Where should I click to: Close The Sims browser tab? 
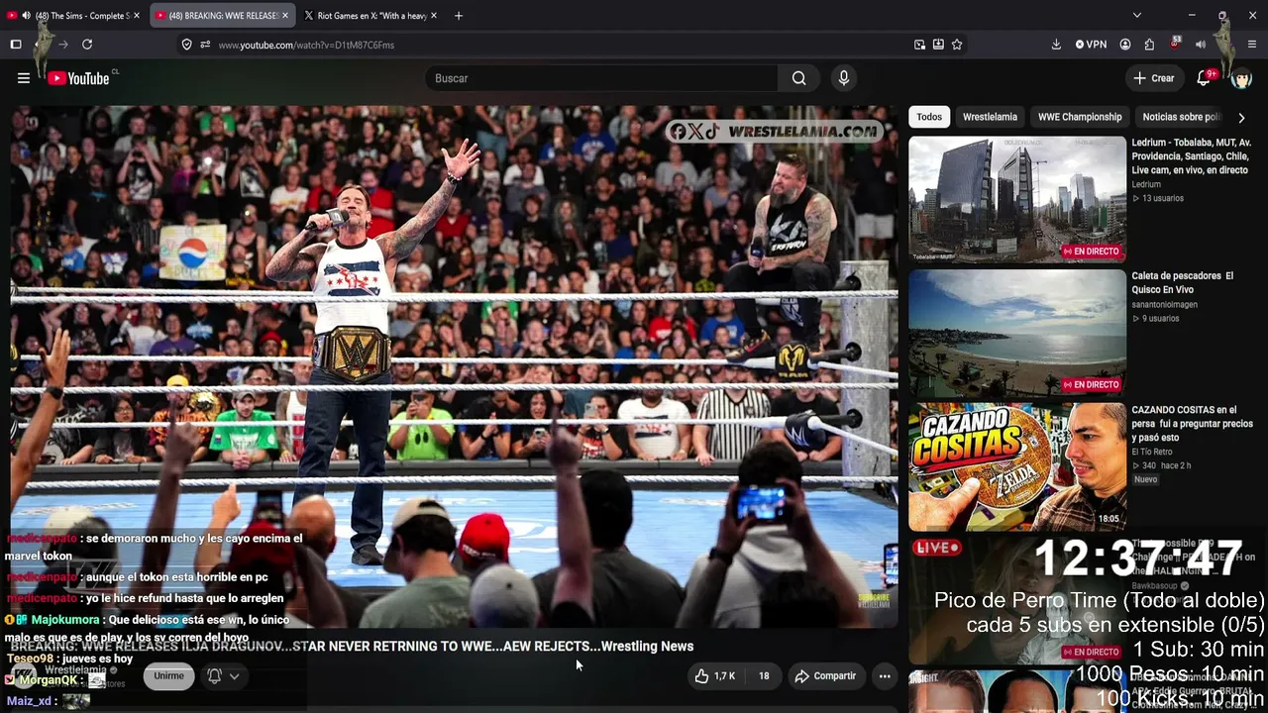point(138,16)
